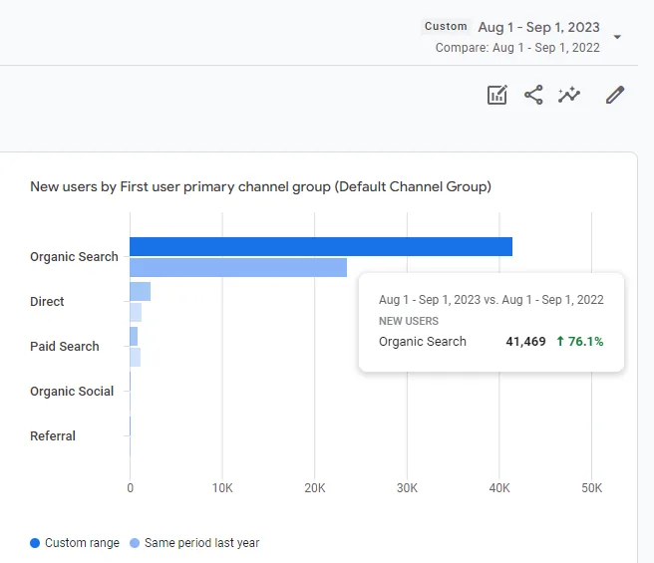Click the 76.1% increase in the tooltip
The width and height of the screenshot is (654, 563).
tap(580, 342)
